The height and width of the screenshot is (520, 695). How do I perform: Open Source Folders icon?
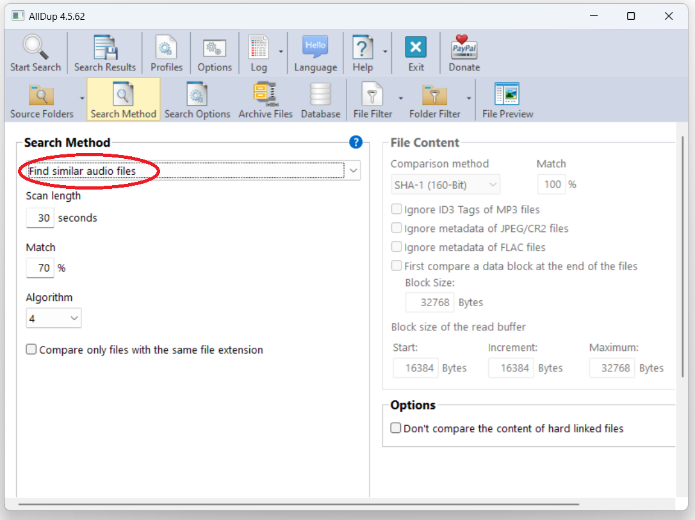click(41, 94)
